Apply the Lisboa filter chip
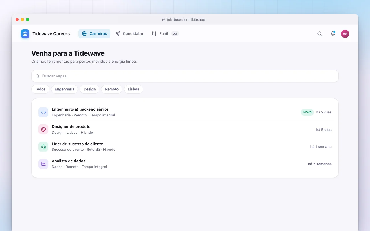Viewport: 370px width, 231px height. point(133,89)
